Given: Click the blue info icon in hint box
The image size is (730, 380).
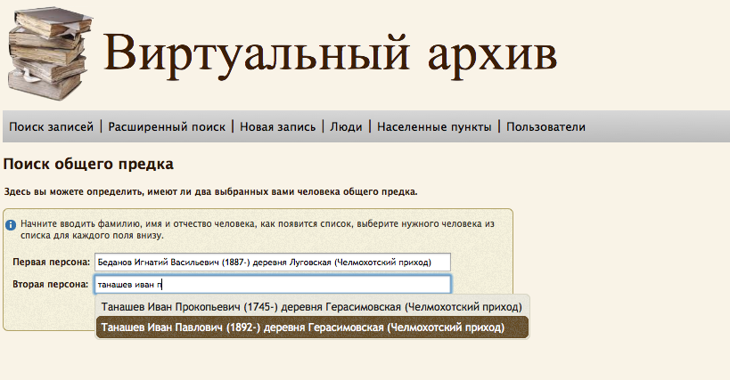Looking at the screenshot, I should tap(11, 225).
